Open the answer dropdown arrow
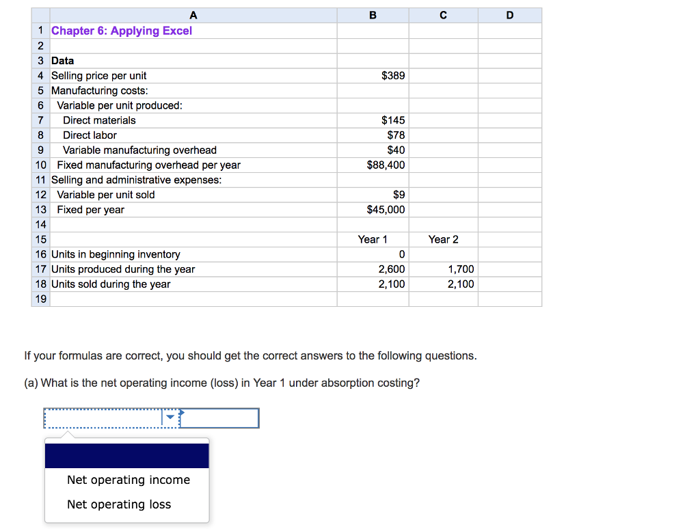The height and width of the screenshot is (529, 700). click(169, 418)
